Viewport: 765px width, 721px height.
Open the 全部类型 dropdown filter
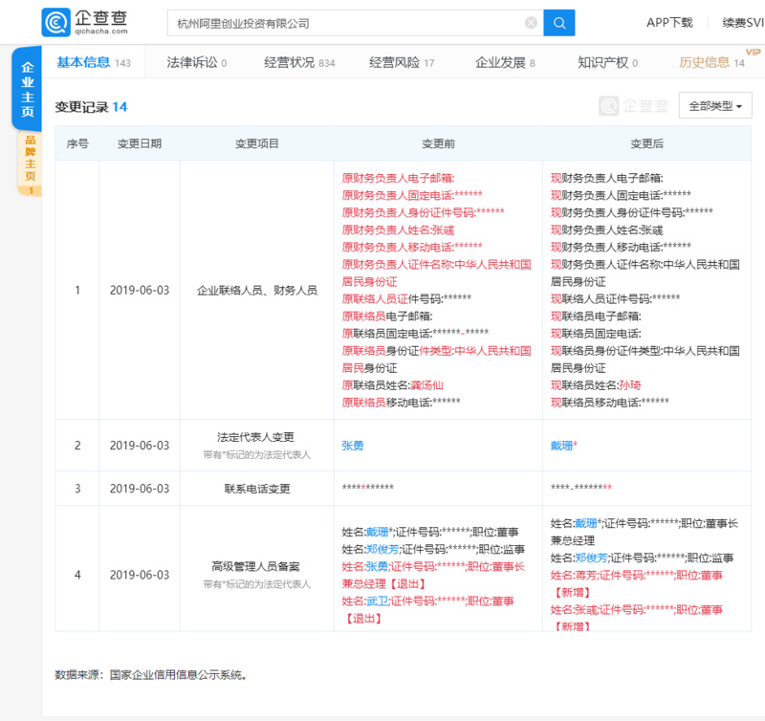coord(714,106)
